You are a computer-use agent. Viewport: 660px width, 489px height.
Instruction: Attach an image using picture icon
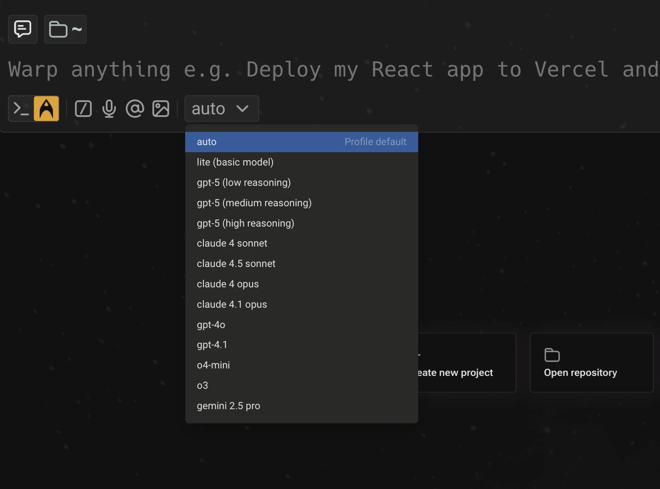(161, 109)
